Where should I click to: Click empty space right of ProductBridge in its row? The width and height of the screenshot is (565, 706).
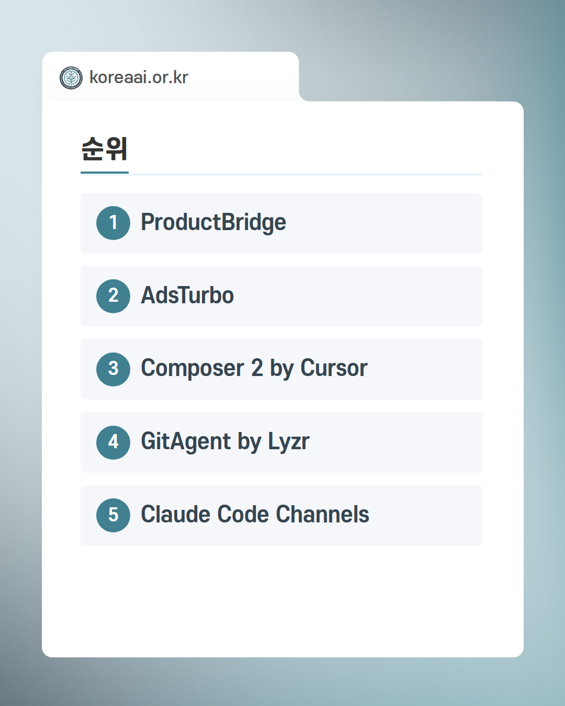pyautogui.click(x=392, y=223)
